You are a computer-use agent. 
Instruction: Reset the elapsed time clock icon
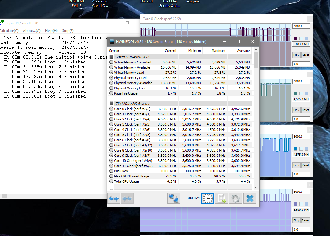pyautogui.click(x=207, y=198)
